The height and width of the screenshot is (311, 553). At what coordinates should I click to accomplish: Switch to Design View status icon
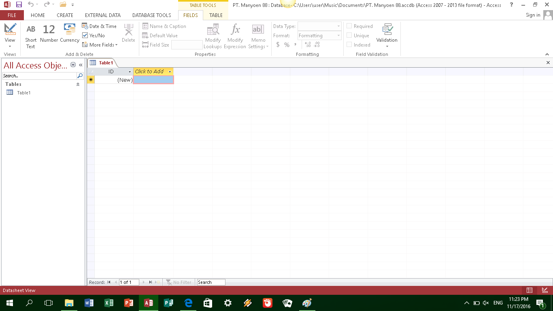coord(545,290)
